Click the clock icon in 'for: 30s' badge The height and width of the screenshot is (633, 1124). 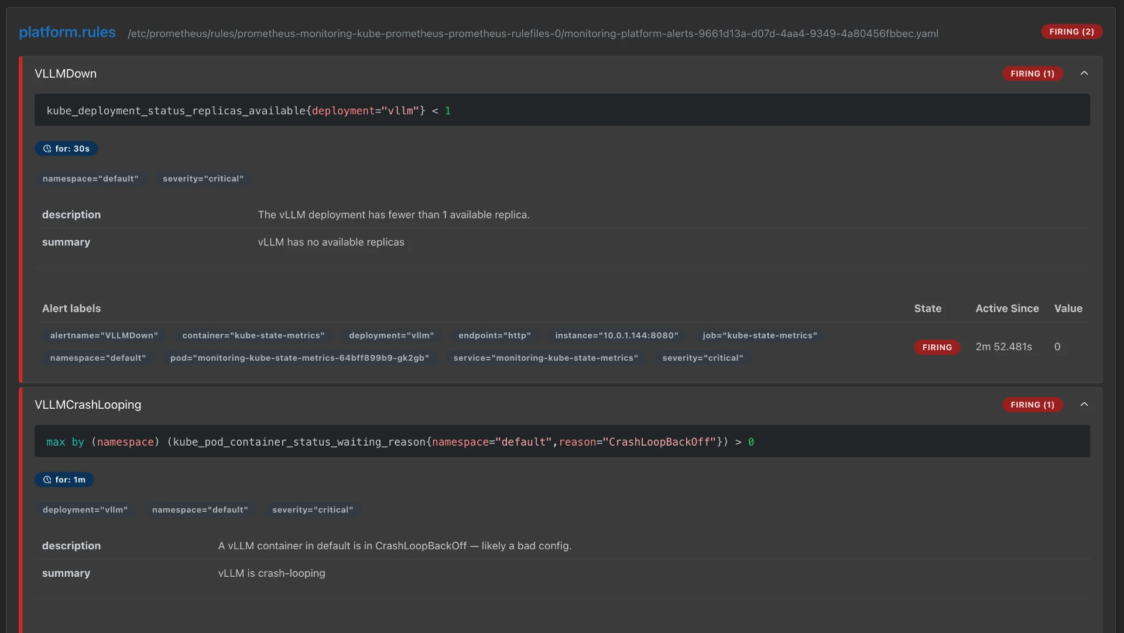coord(47,149)
